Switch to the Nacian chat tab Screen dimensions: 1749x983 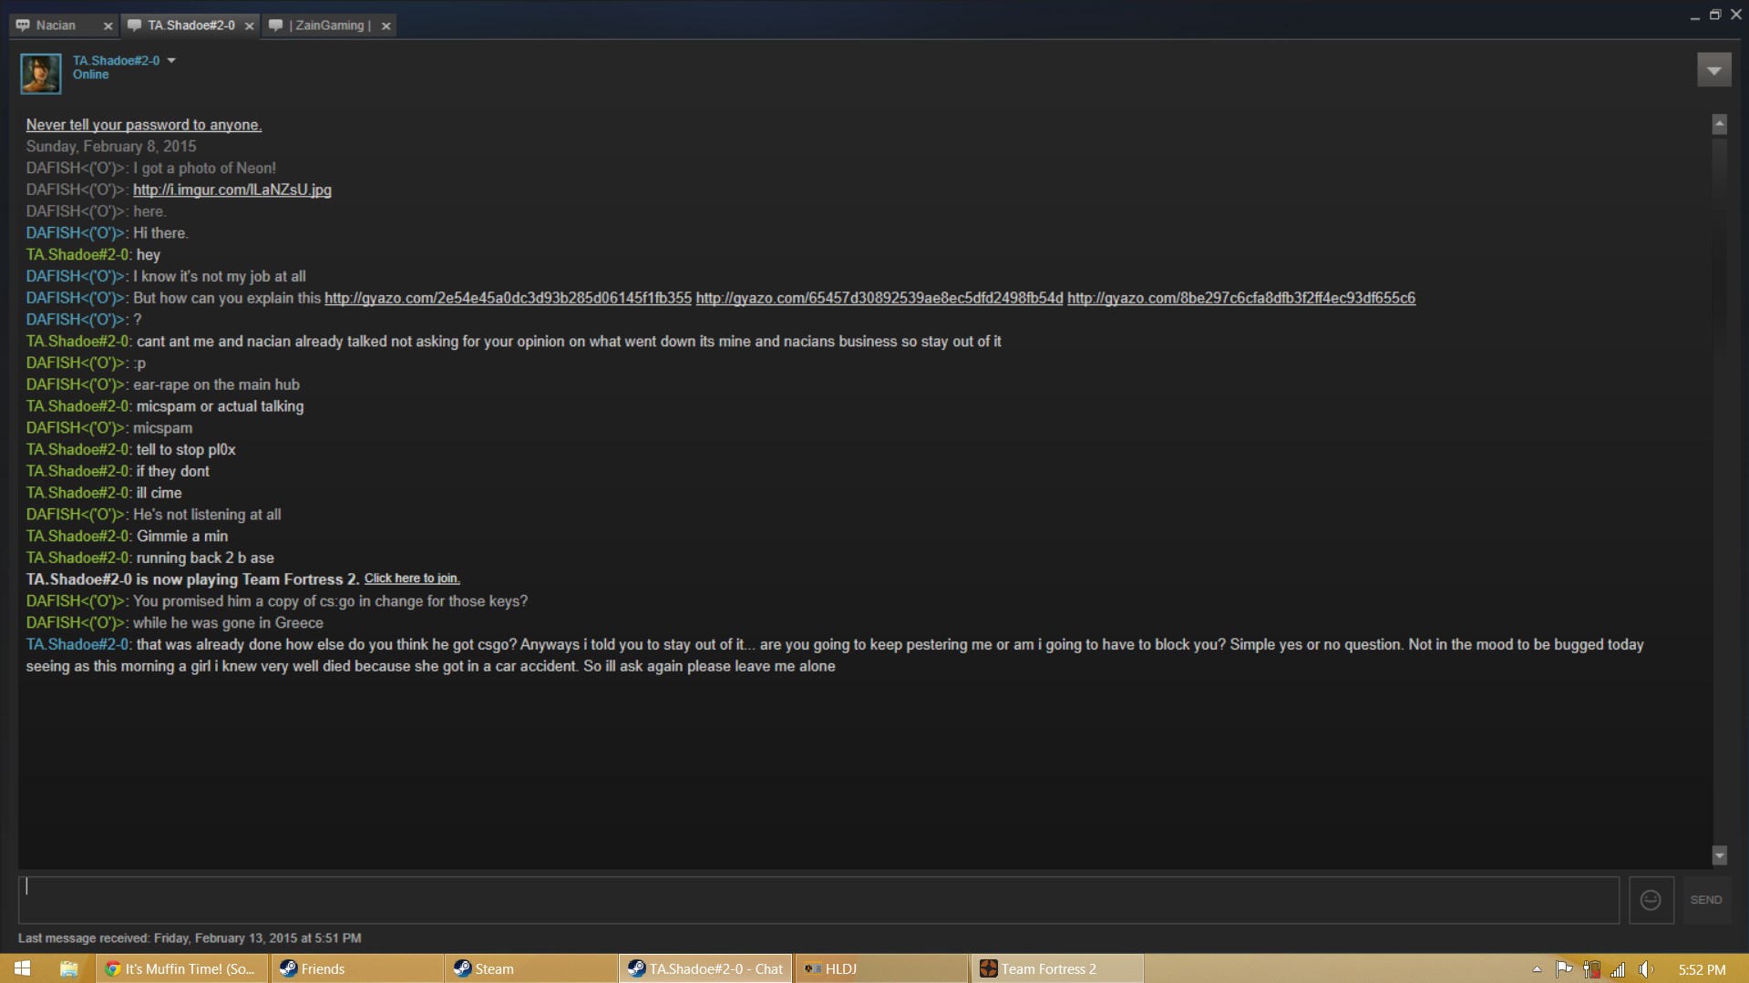(55, 26)
